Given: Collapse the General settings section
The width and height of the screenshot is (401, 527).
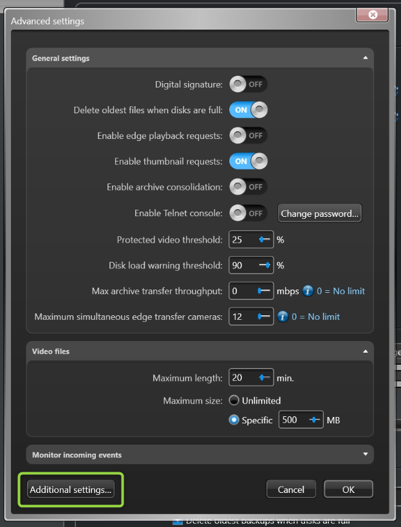Looking at the screenshot, I should [x=366, y=58].
